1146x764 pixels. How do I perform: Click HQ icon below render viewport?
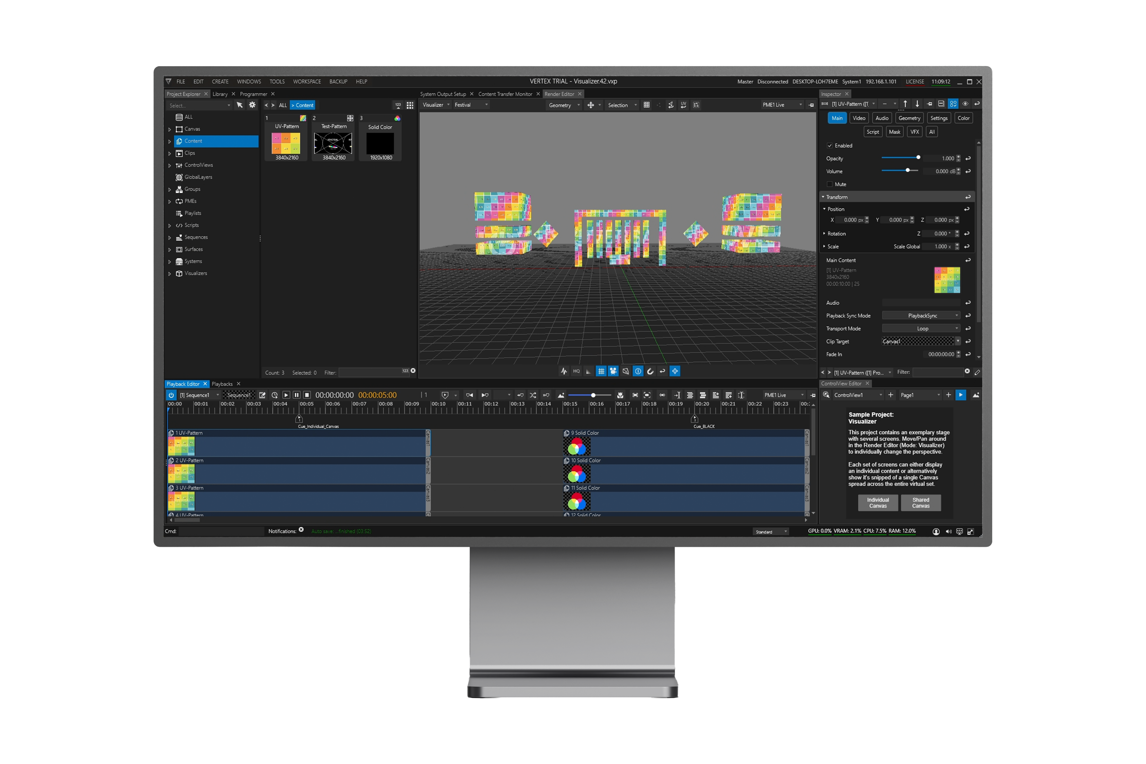[576, 371]
